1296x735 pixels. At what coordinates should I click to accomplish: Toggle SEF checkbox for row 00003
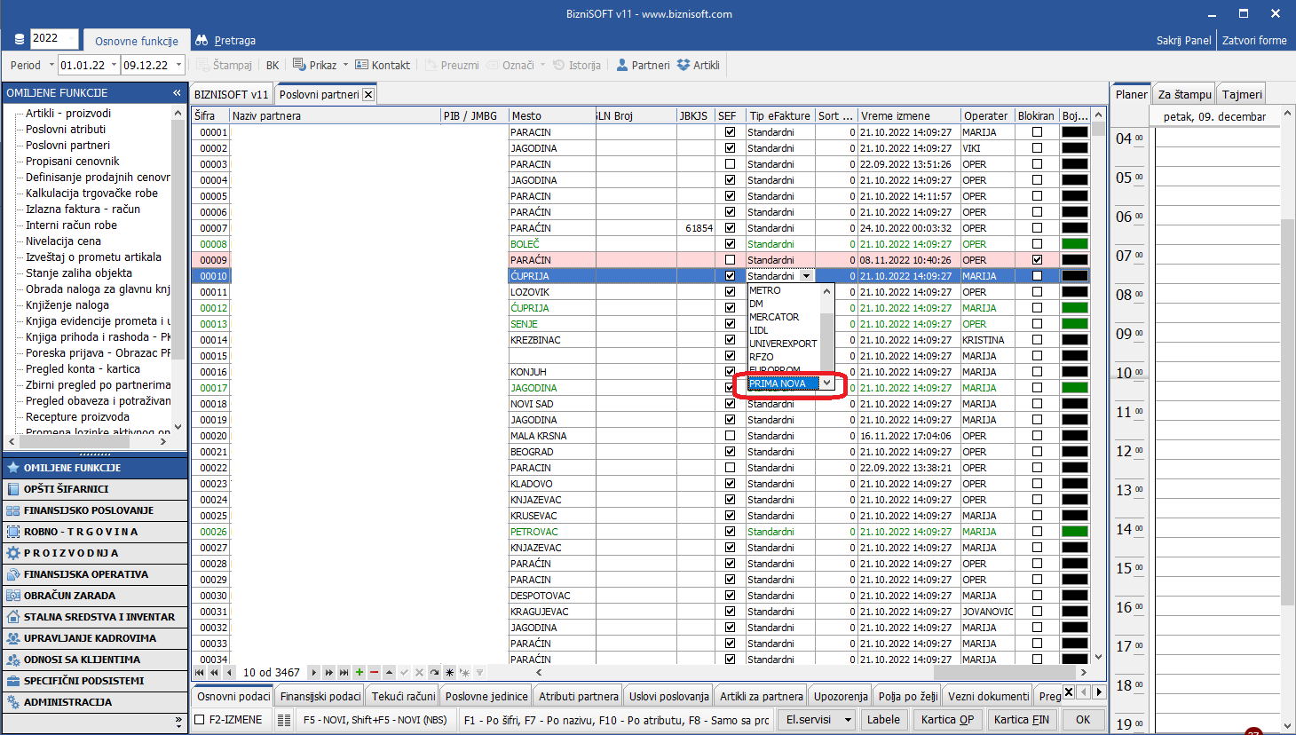click(x=730, y=164)
